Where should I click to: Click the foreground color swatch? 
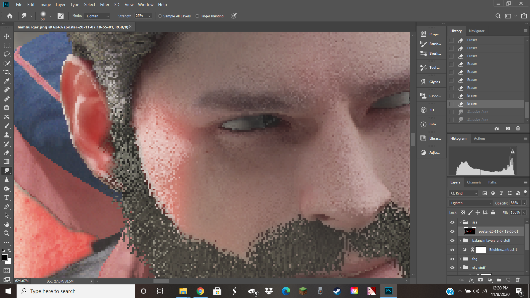5,257
